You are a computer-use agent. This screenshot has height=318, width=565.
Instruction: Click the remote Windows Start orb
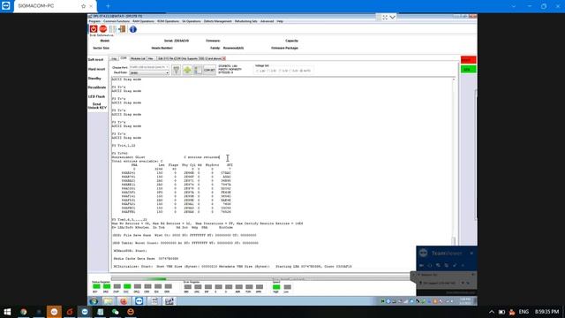coord(94,300)
